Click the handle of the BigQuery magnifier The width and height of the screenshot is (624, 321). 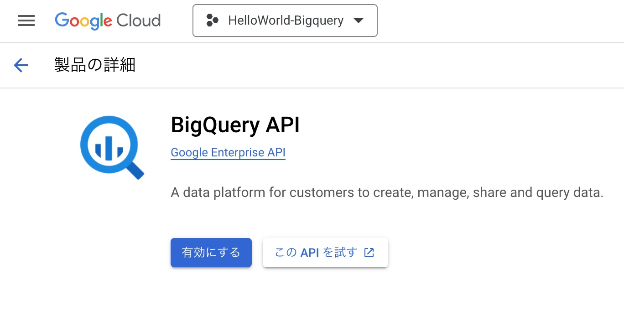[135, 171]
